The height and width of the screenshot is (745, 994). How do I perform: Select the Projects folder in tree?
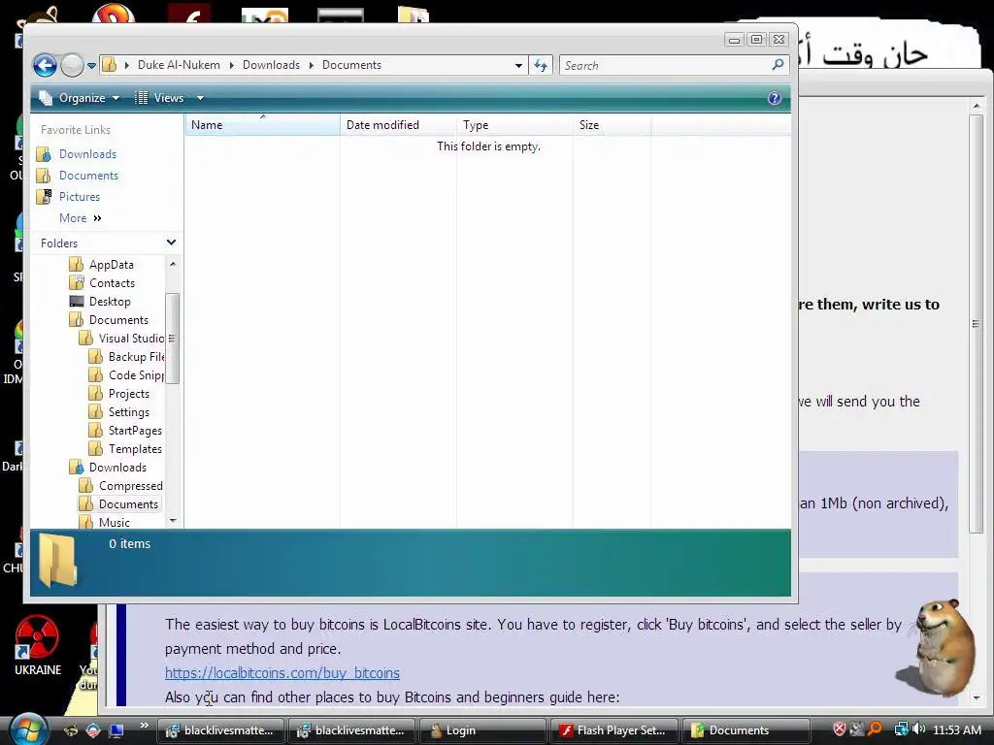coord(129,394)
